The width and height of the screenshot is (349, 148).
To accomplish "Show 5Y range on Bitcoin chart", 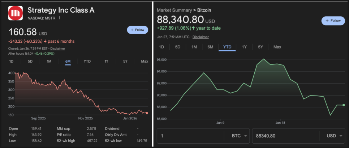I will 260,47.
